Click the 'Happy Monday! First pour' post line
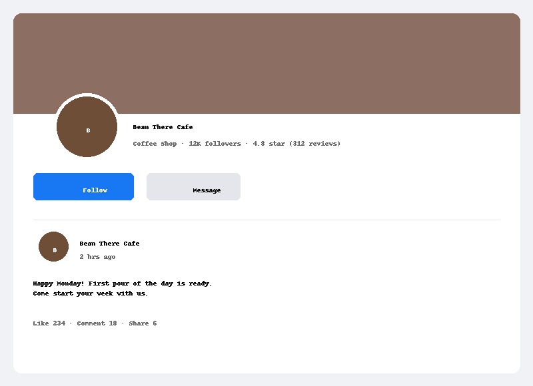The width and height of the screenshot is (533, 386). [123, 284]
